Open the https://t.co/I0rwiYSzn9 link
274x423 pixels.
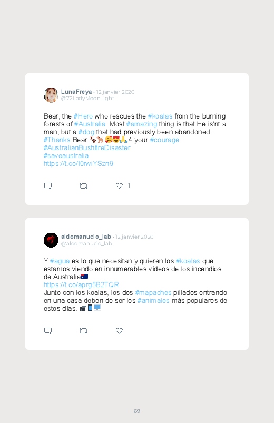coord(79,164)
